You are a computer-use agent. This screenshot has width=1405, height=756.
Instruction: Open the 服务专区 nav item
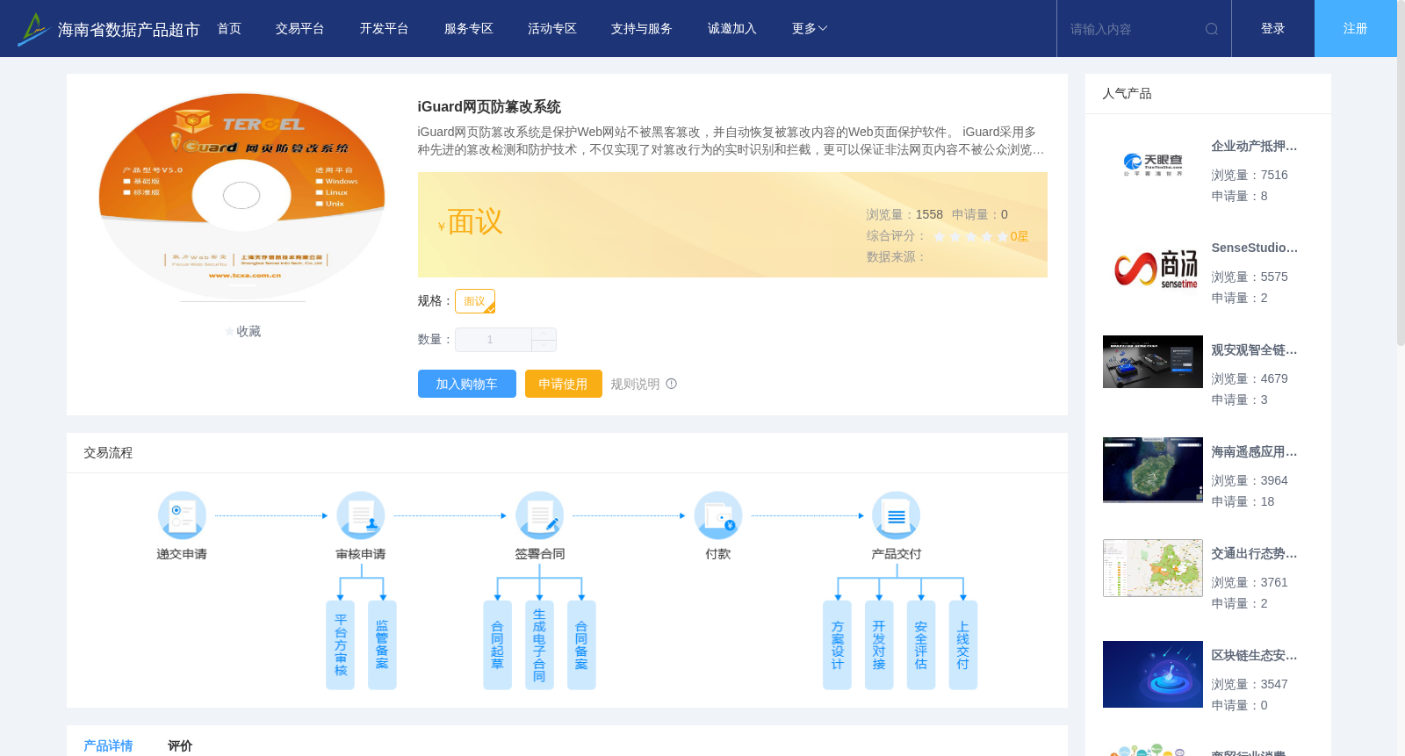pyautogui.click(x=469, y=29)
